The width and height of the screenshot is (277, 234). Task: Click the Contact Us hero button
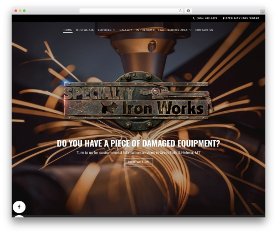138,162
